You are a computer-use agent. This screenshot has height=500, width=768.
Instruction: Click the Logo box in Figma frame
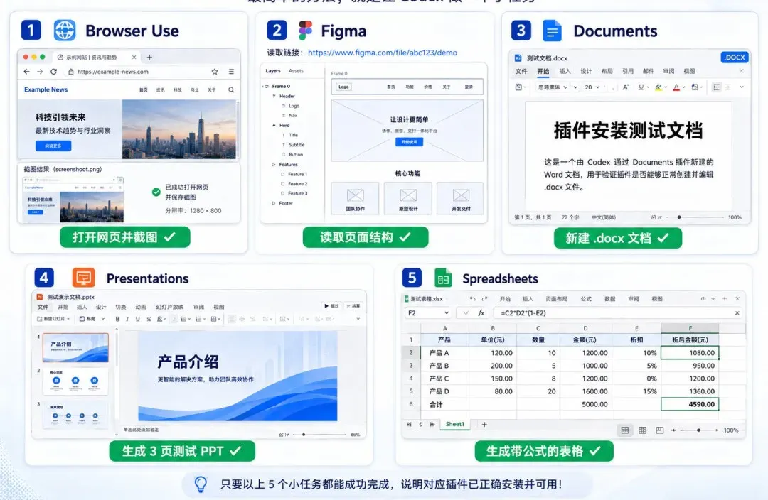343,87
